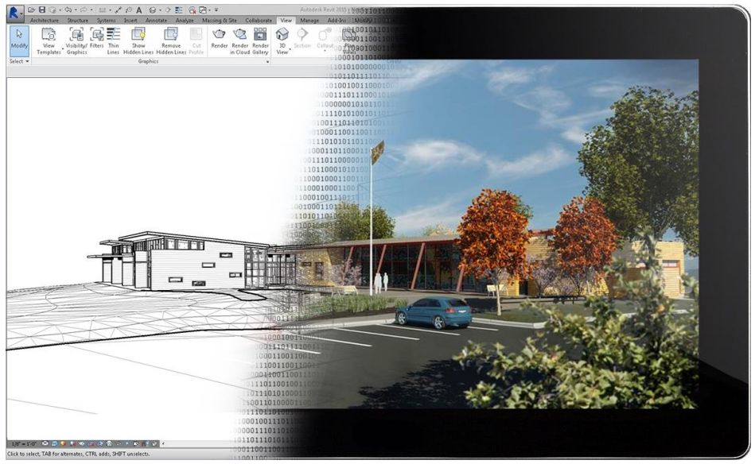Save the project from Quick Access Toolbar
This screenshot has width=755, height=464.
[x=42, y=10]
